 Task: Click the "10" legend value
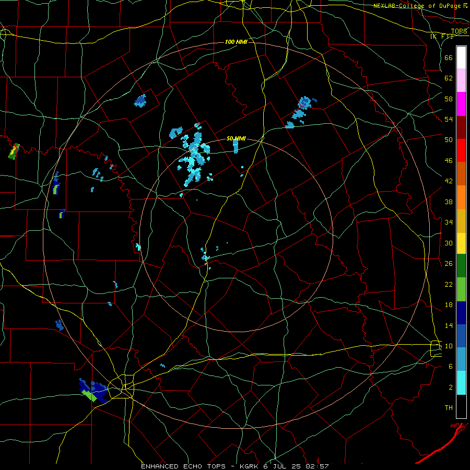pos(449,346)
